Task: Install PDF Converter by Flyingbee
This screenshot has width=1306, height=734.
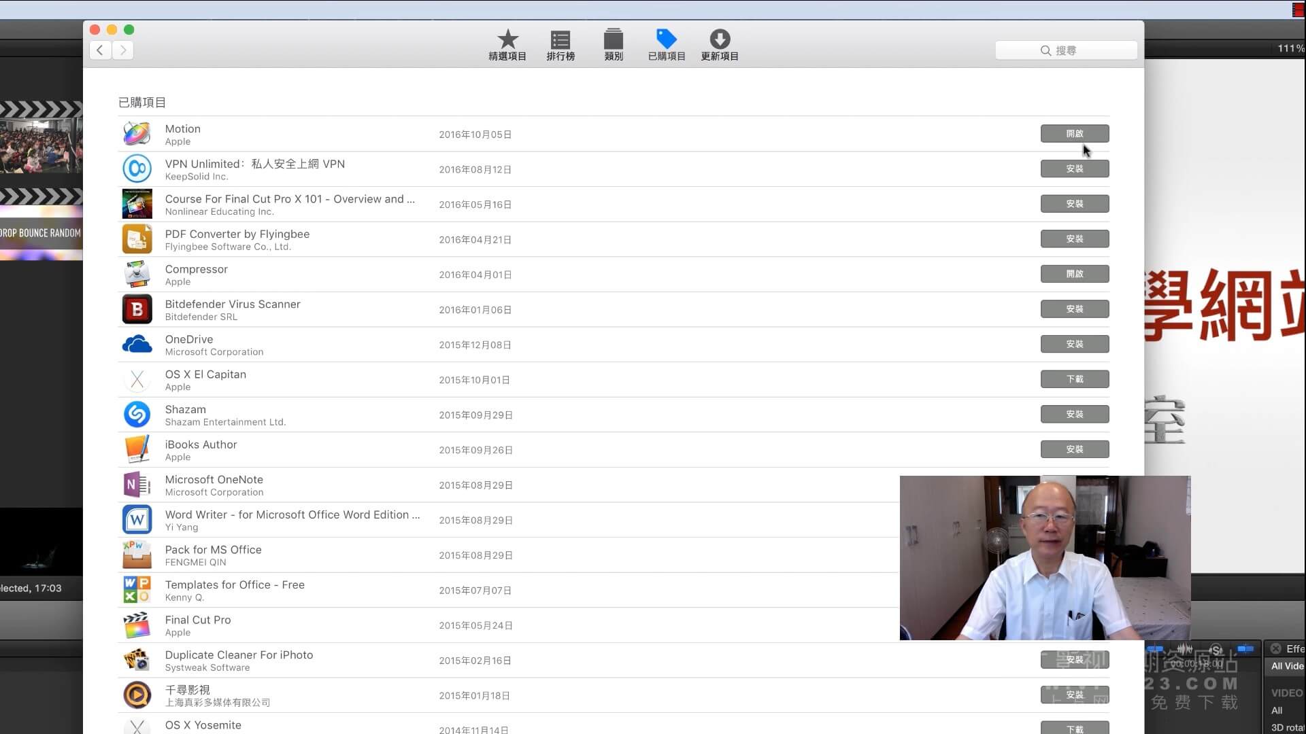Action: [1075, 239]
